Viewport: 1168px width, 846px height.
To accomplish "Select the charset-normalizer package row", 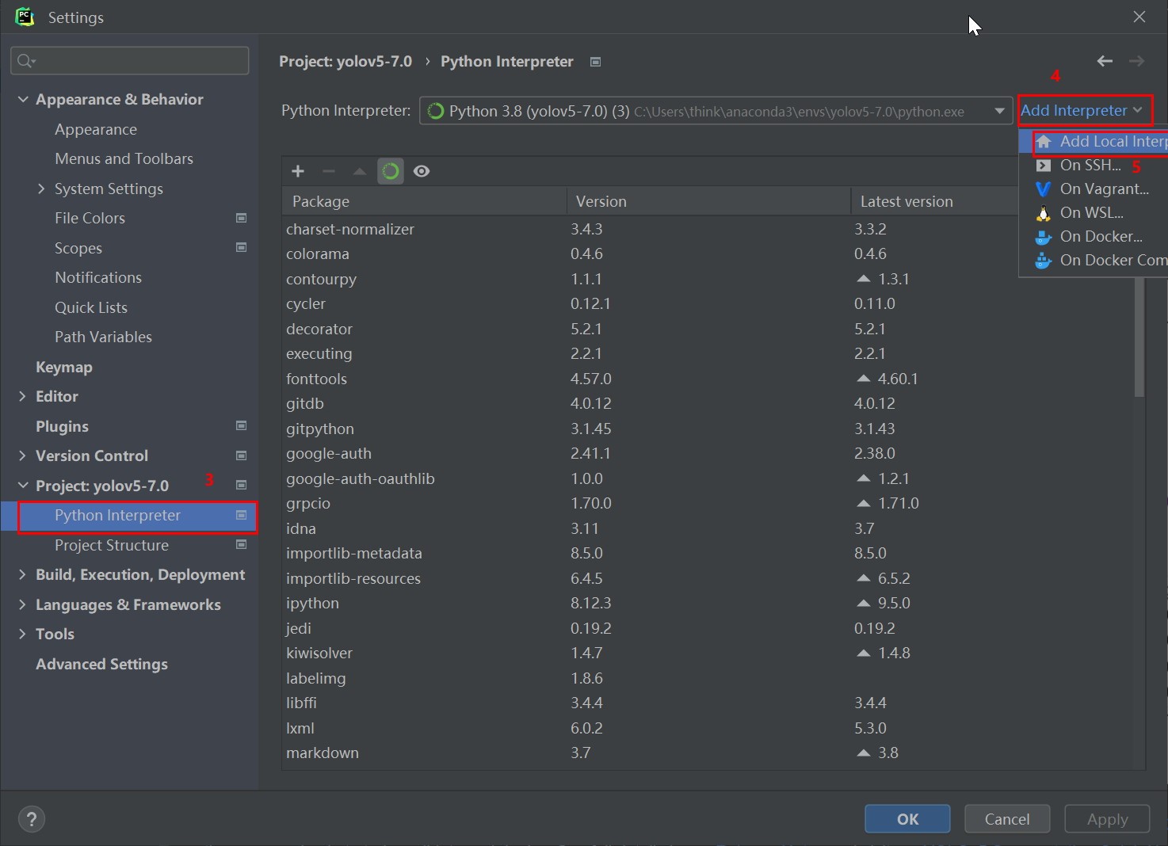I will 708,229.
